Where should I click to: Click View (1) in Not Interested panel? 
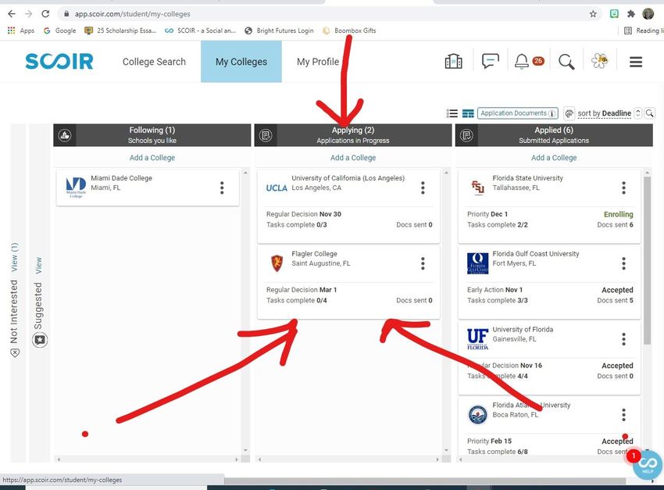tap(13, 257)
